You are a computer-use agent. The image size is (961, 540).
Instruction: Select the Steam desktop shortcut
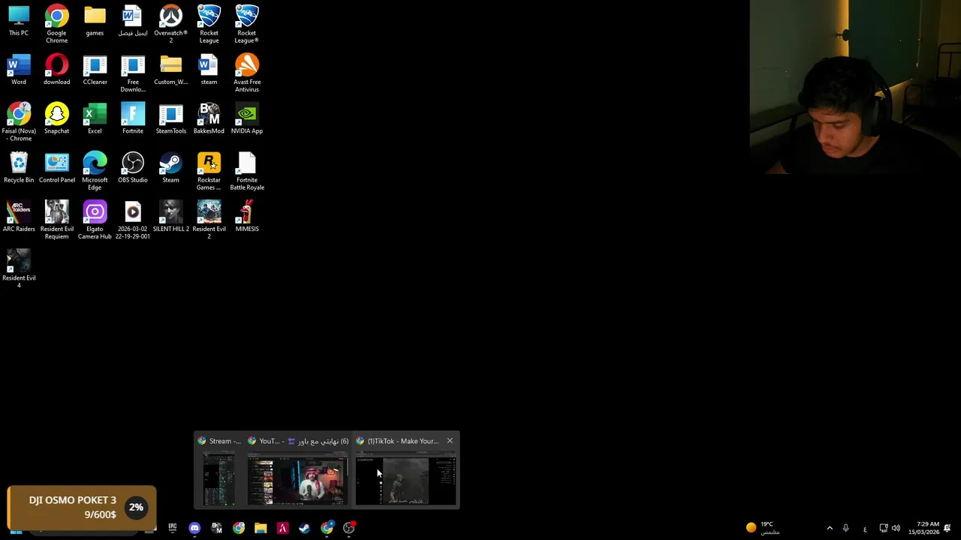click(x=170, y=168)
